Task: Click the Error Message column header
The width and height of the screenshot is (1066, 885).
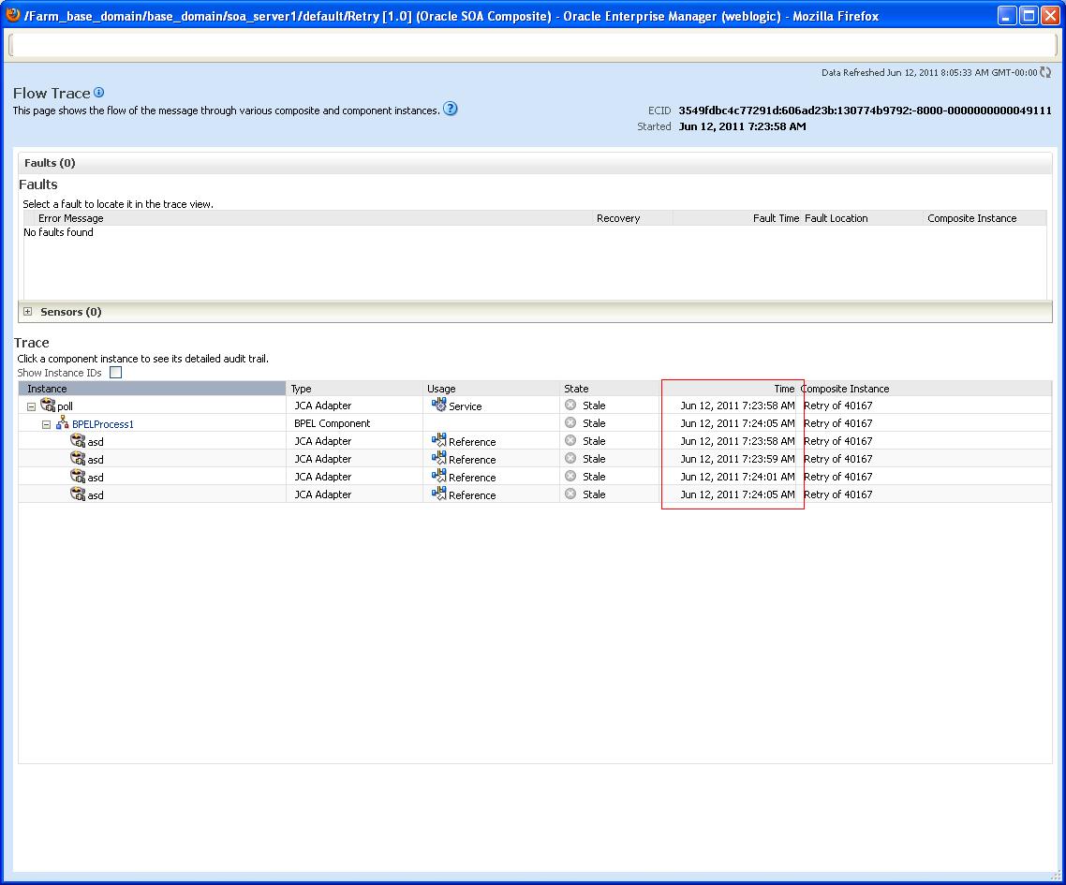Action: click(71, 217)
